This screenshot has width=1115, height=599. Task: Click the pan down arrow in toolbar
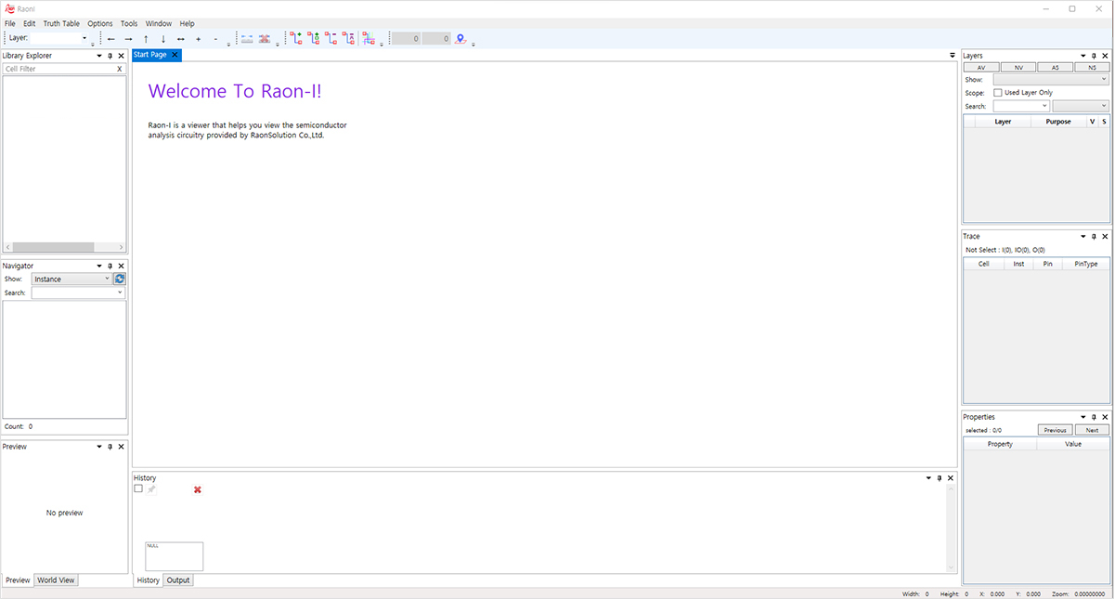163,39
